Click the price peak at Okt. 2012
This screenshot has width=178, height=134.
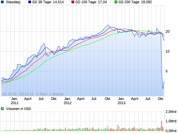(108, 25)
